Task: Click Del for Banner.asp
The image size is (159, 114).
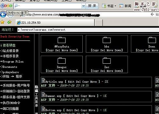Action: point(77,96)
